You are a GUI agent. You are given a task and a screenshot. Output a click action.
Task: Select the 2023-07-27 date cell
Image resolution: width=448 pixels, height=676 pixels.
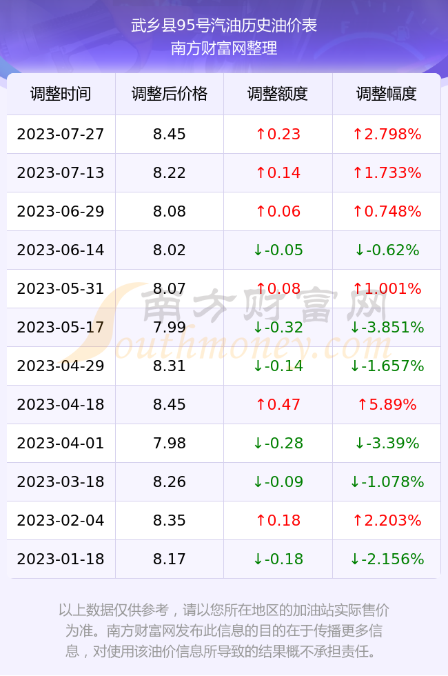[x=61, y=134]
